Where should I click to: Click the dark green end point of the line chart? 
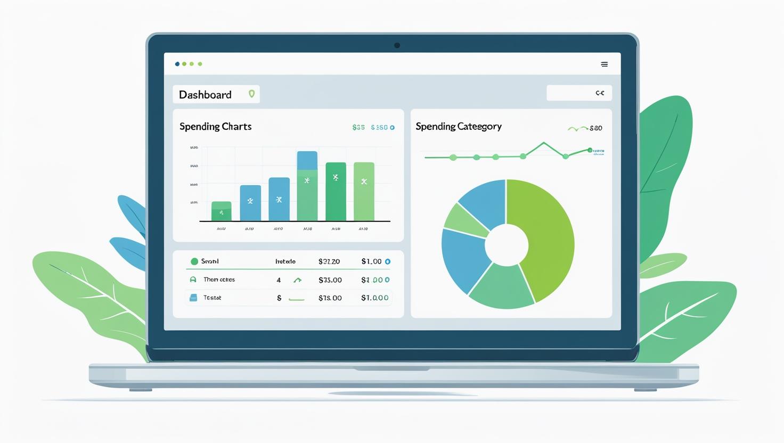pos(590,151)
